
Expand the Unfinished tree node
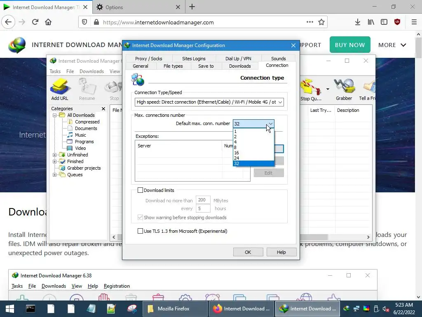point(55,155)
